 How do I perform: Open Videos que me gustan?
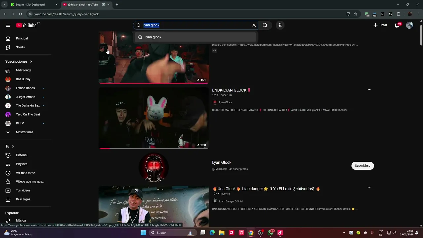tap(25, 182)
